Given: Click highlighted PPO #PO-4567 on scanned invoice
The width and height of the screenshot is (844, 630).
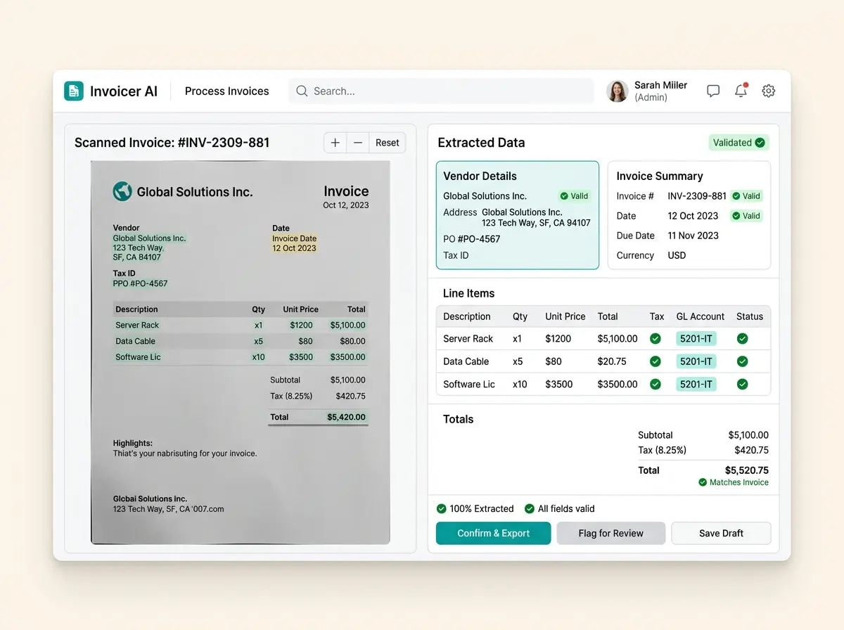Looking at the screenshot, I should (x=141, y=283).
